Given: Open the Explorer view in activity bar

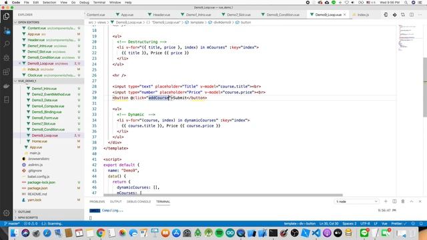Looking at the screenshot, I should [x=6, y=16].
